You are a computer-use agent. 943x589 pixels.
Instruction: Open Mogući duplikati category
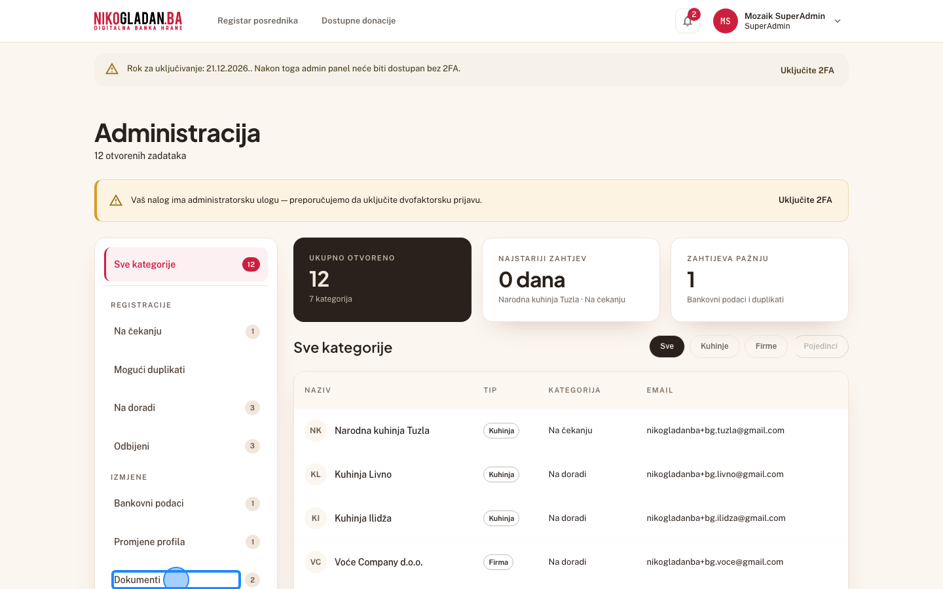pos(186,370)
